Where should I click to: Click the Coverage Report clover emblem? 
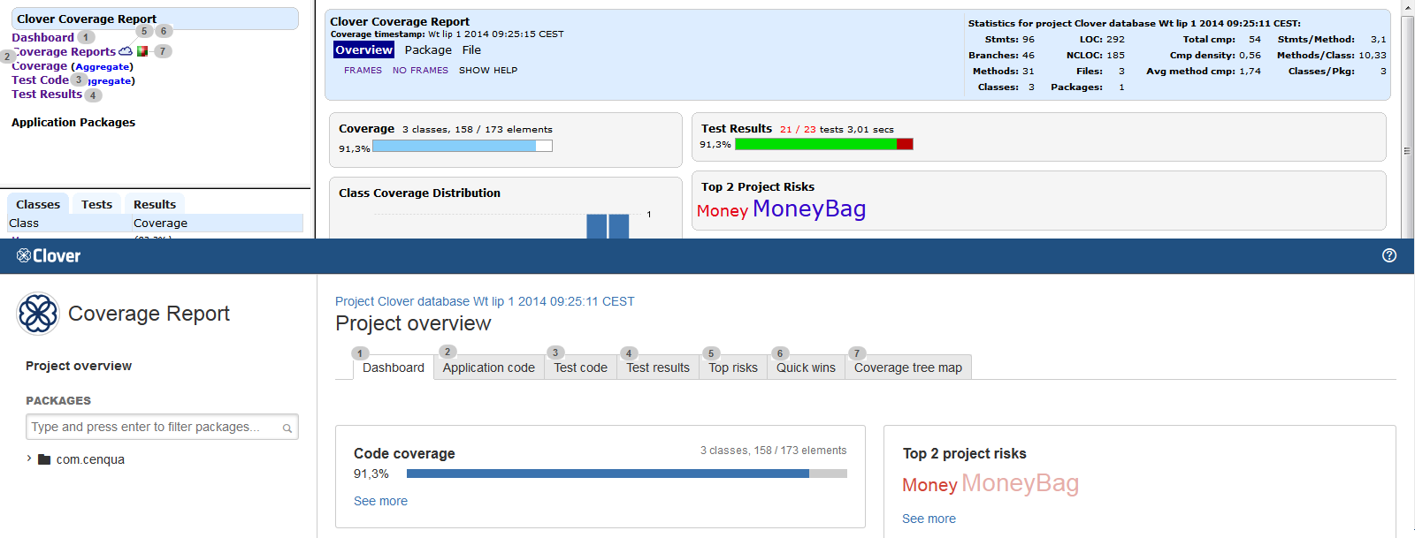(x=38, y=314)
